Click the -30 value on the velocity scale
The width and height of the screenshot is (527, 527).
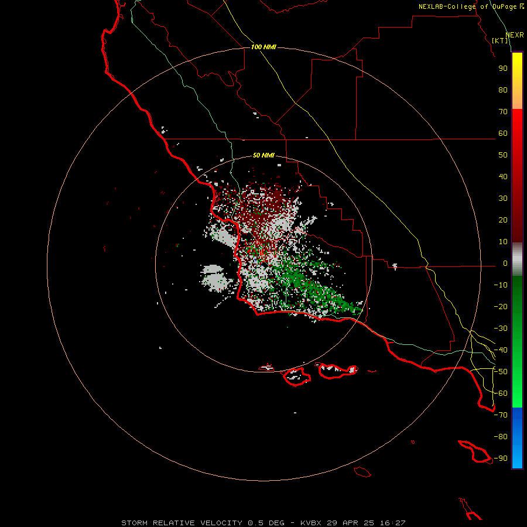pos(501,328)
